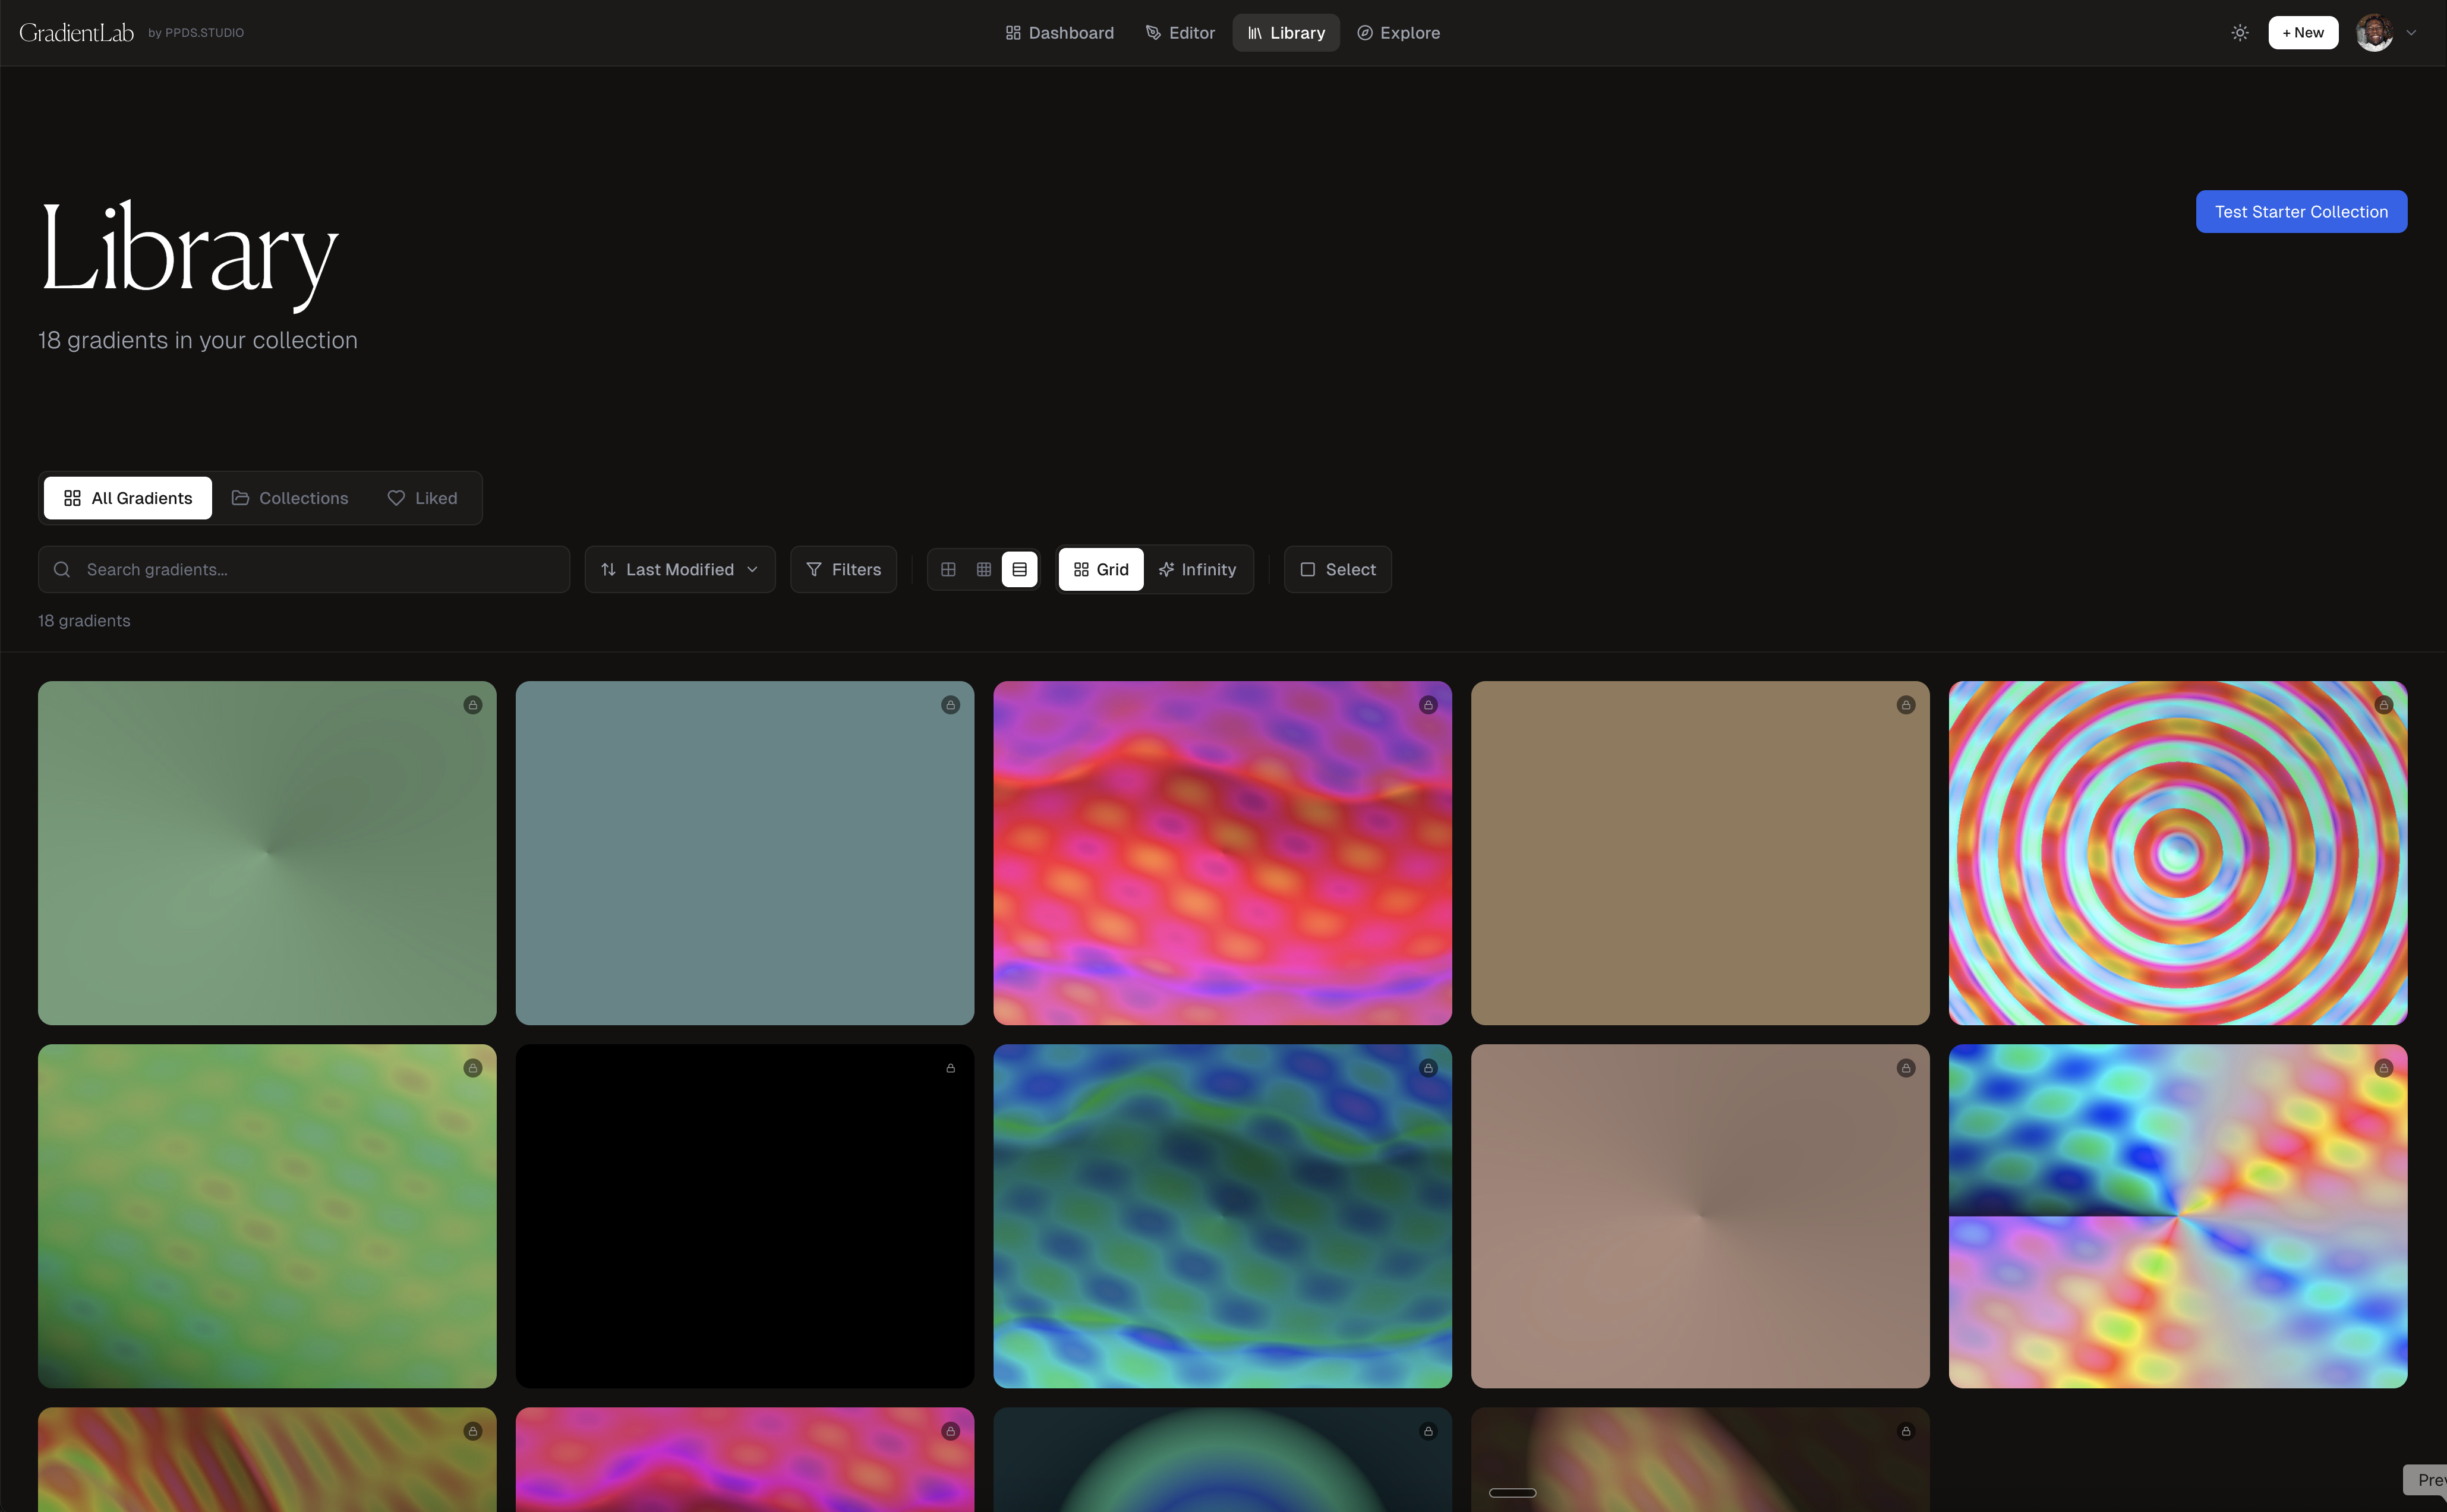
Task: Open the concentric rings gradient thumbnail
Action: click(x=2177, y=853)
